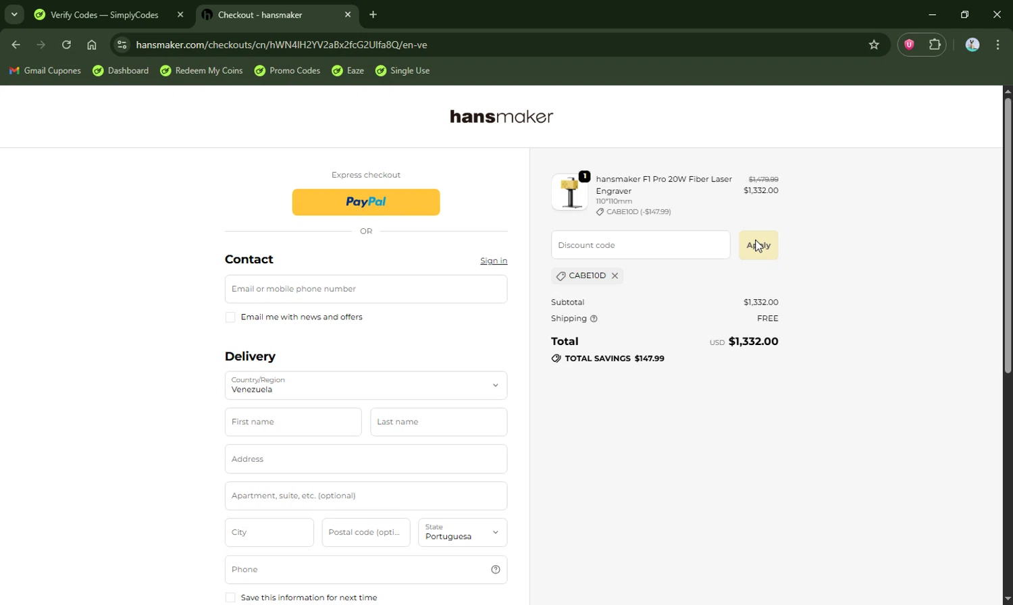Open the uBlock shield extension
The image size is (1013, 605).
click(909, 45)
